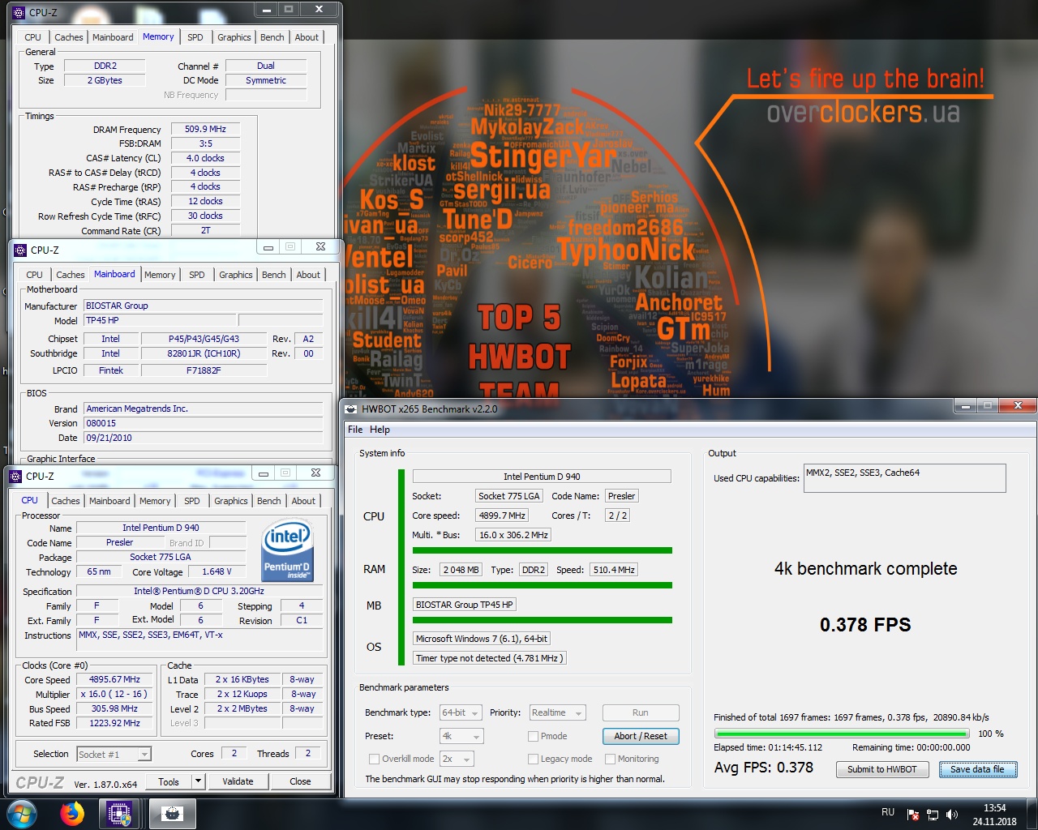The image size is (1038, 830).
Task: Click the title icon of the Memory CPU-Z window
Action: click(x=19, y=12)
